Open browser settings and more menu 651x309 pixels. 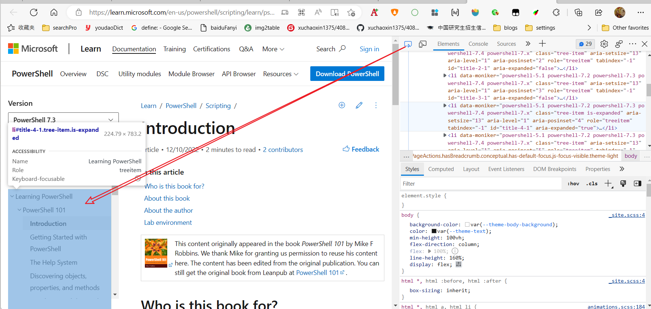(x=641, y=12)
